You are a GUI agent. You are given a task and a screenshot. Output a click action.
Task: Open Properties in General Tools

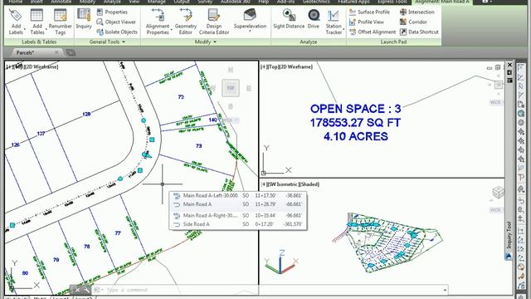pos(112,12)
